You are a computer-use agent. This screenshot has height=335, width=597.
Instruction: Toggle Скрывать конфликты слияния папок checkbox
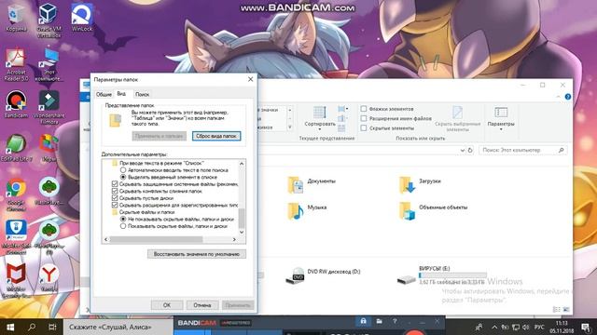pos(115,191)
